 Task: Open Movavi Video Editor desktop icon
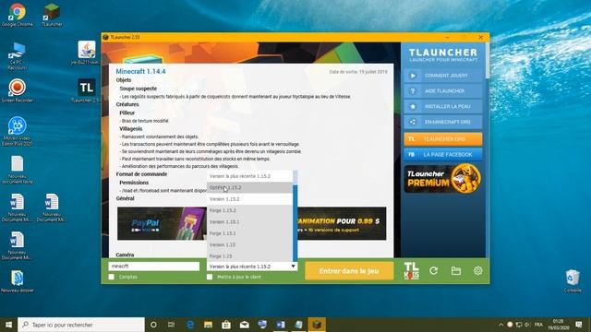click(17, 131)
